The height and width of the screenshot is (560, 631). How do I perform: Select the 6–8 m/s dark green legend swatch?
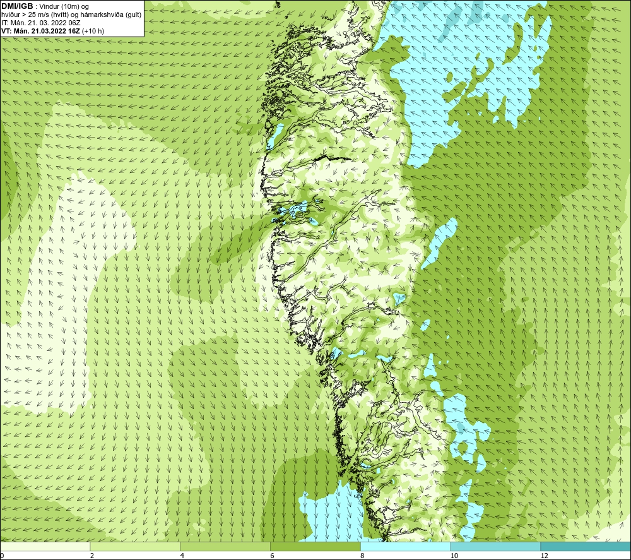pyautogui.click(x=315, y=546)
